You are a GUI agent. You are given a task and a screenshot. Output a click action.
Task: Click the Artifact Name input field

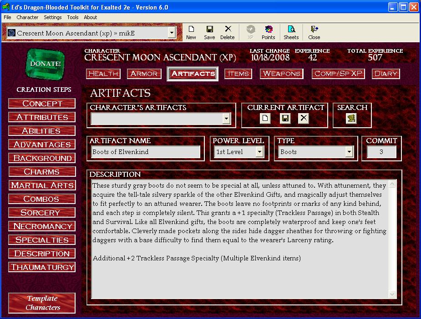(146, 152)
